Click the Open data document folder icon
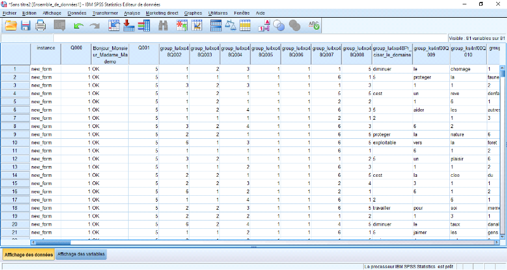The height and width of the screenshot is (270, 507). (x=10, y=25)
